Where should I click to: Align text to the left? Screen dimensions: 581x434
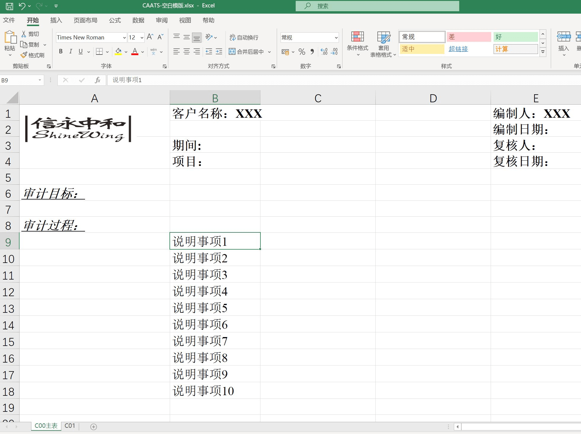177,52
